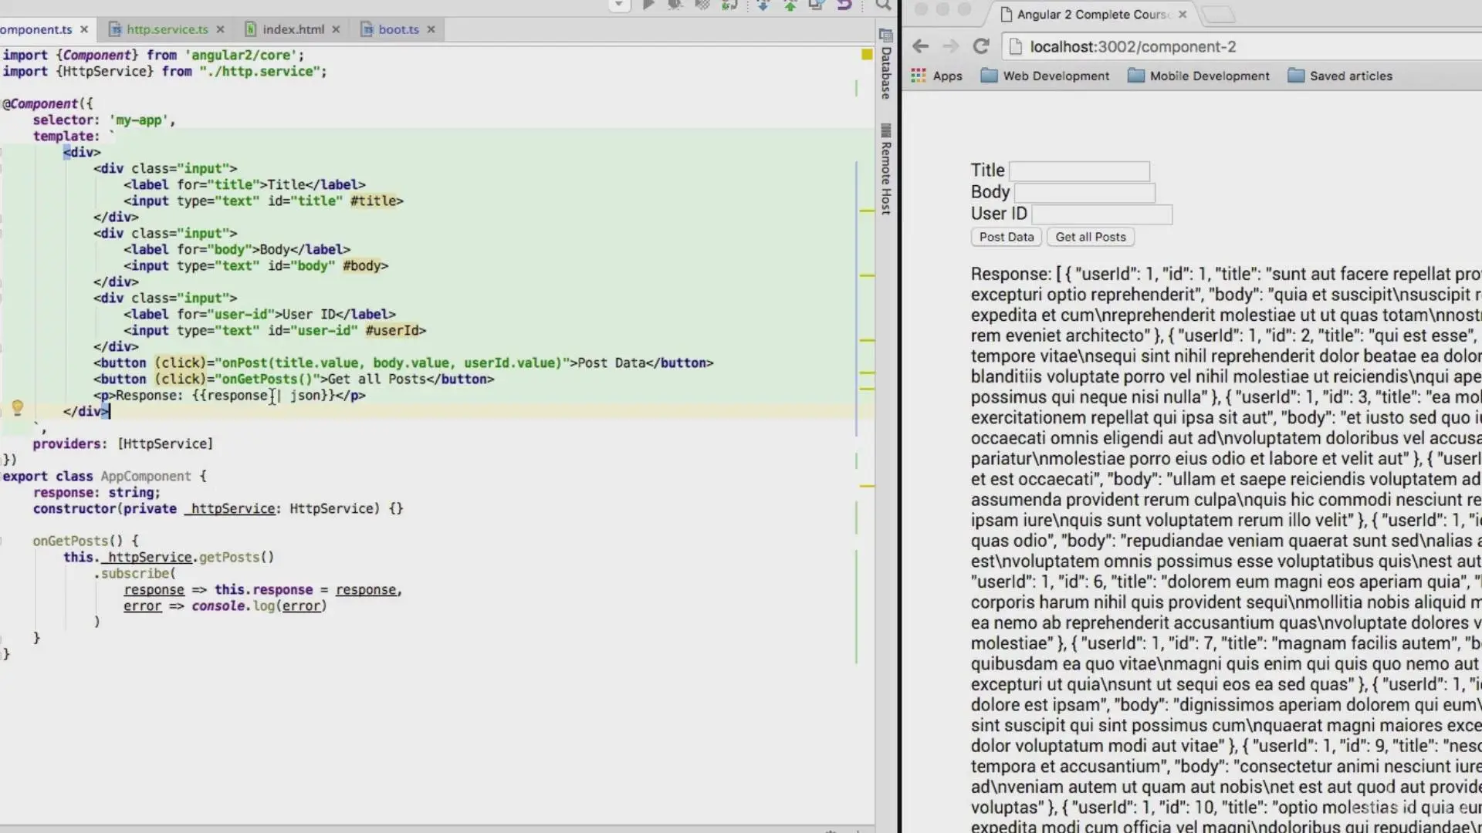Click the ".subscribe(" line
Screen dimensions: 1482x833
[135, 573]
